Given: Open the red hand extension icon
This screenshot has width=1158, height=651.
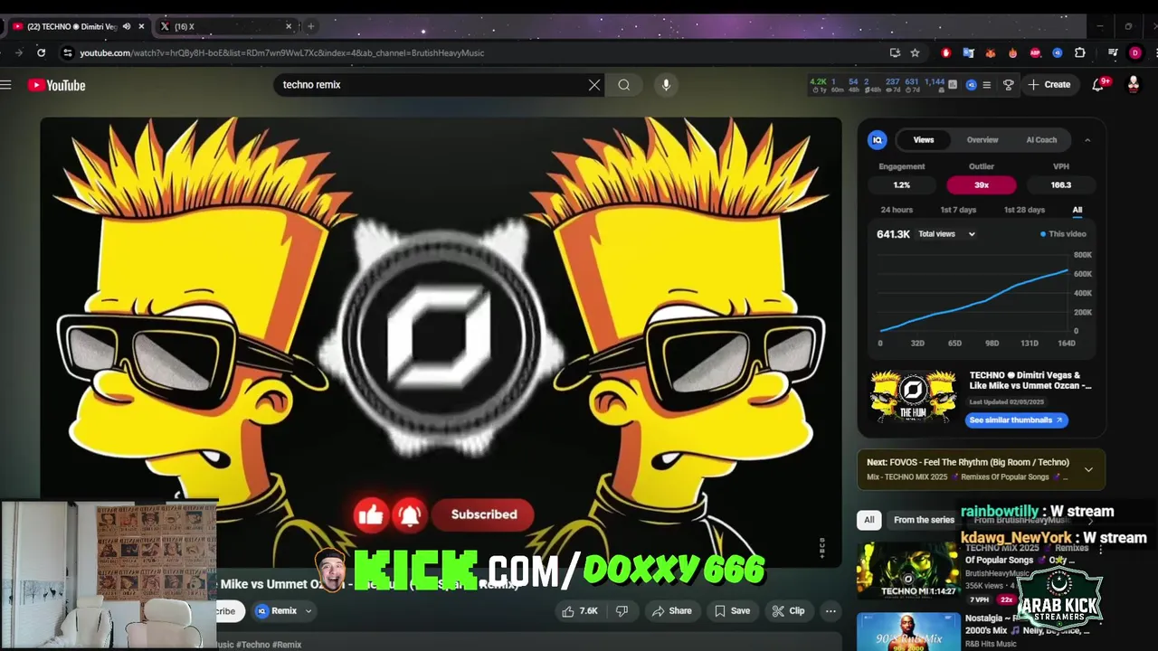Looking at the screenshot, I should [946, 52].
